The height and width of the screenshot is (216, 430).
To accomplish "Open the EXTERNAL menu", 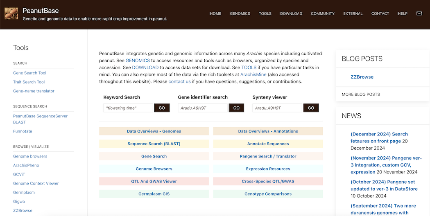I will pyautogui.click(x=353, y=13).
